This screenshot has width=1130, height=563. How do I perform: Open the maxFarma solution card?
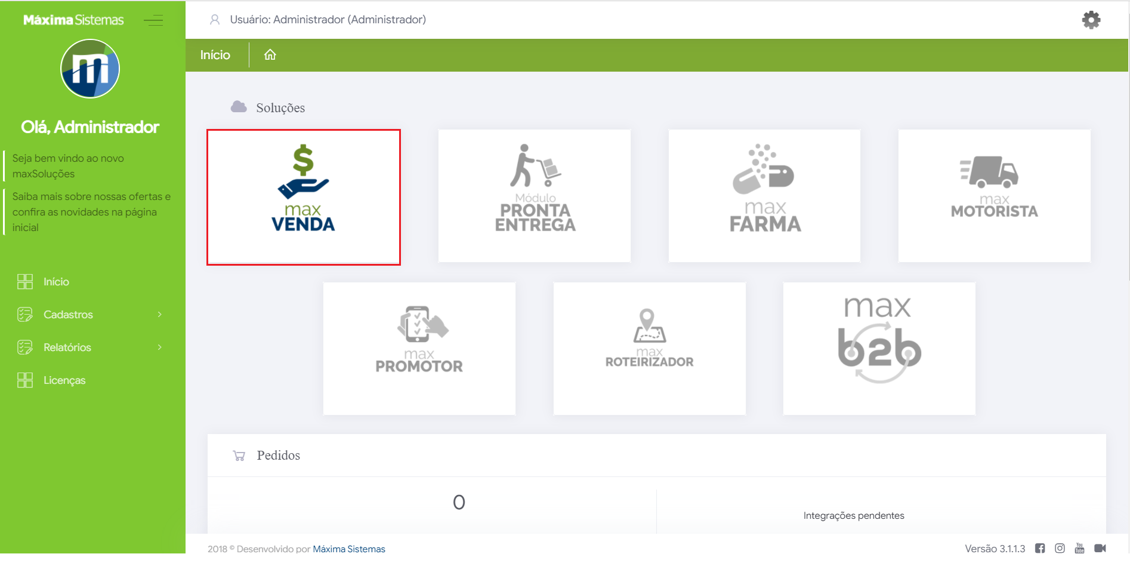click(764, 196)
